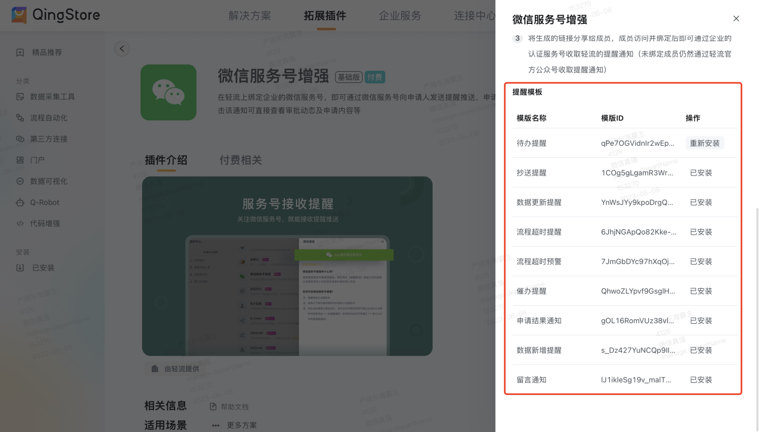Choose the 第三方连接 category

[x=48, y=139]
